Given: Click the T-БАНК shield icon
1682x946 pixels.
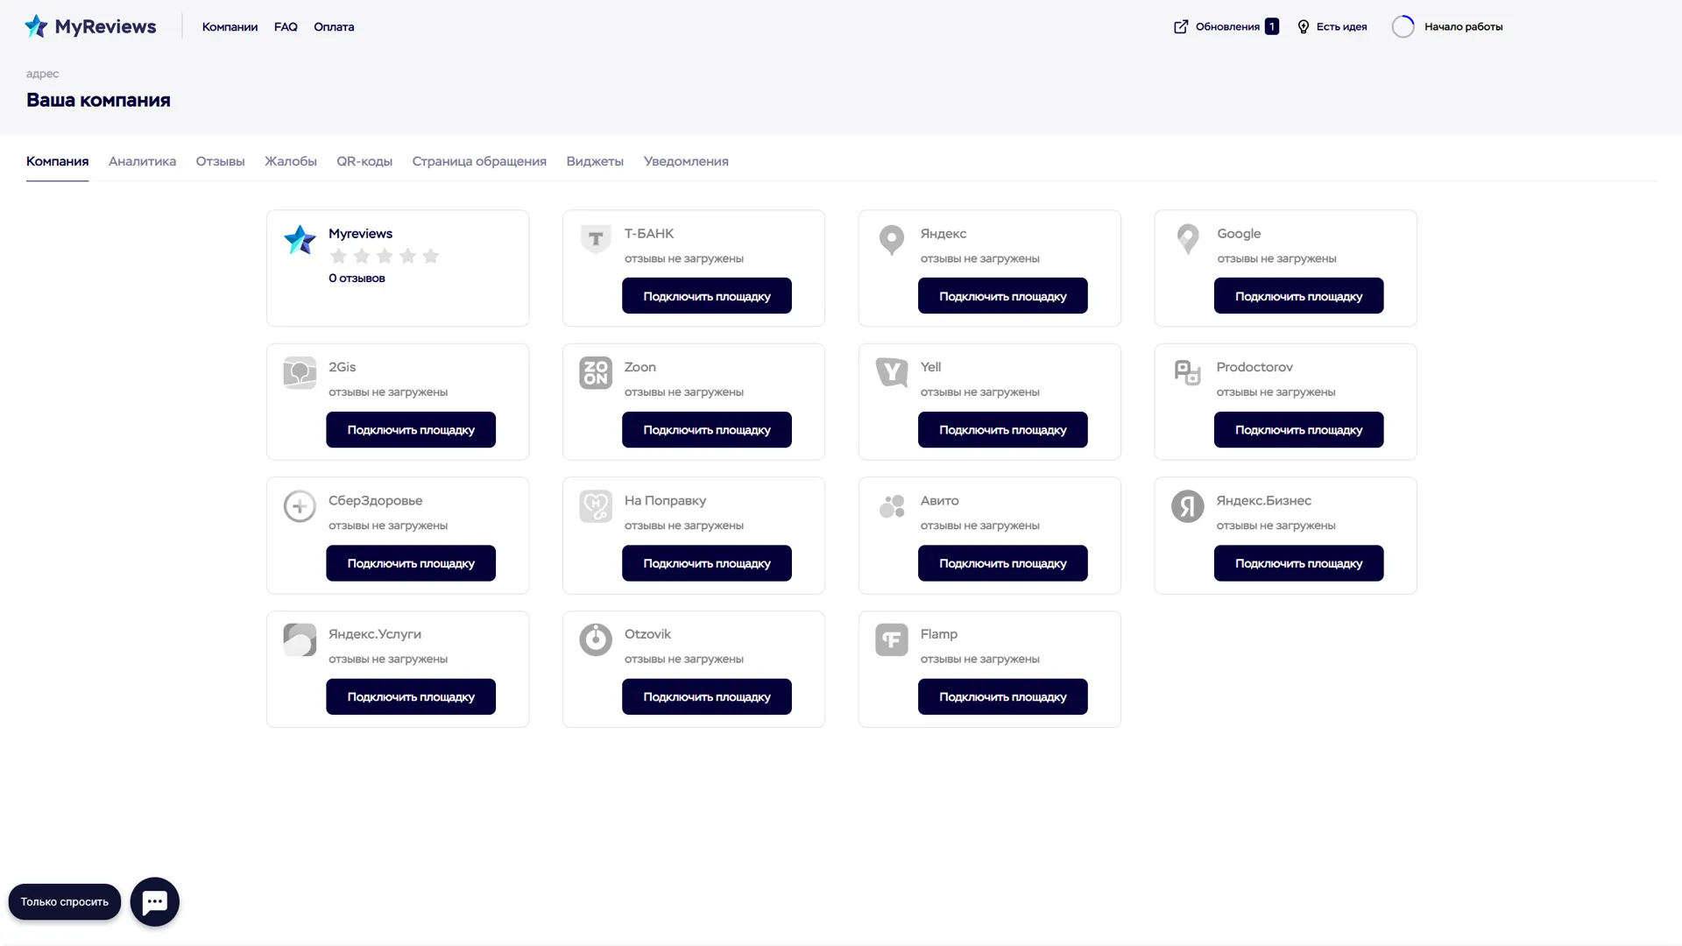Looking at the screenshot, I should tap(596, 239).
